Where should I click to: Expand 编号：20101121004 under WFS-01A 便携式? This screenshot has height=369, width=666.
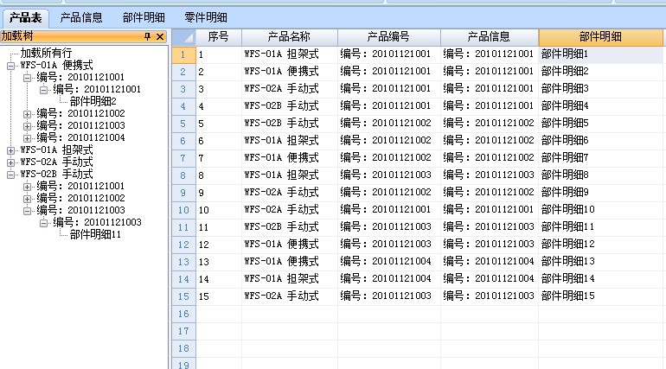28,137
